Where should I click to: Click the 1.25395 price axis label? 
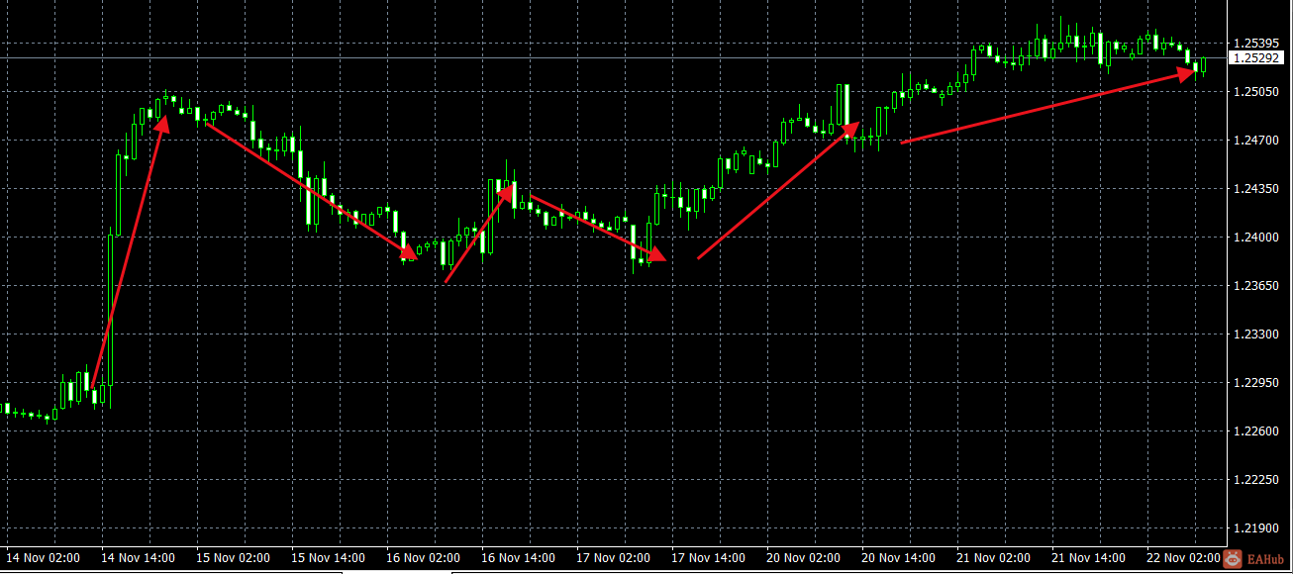click(1255, 44)
